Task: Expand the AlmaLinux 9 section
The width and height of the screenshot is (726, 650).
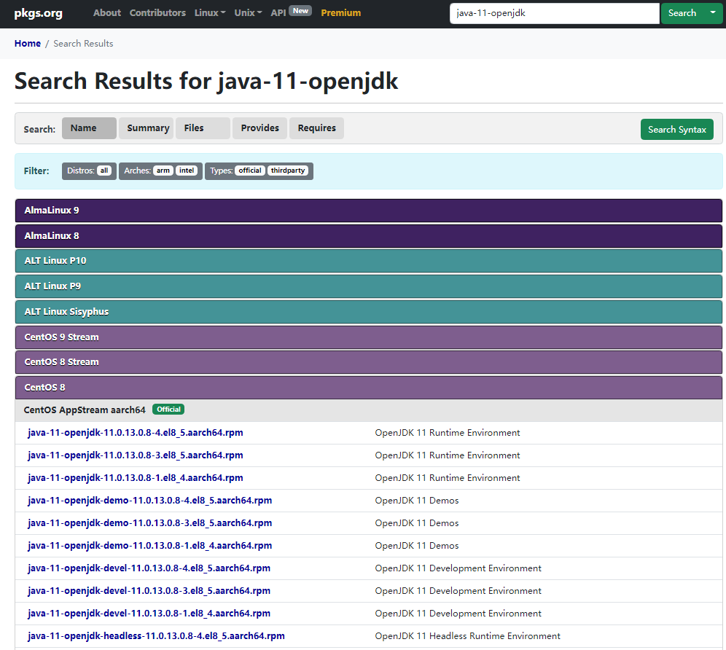Action: click(x=369, y=211)
